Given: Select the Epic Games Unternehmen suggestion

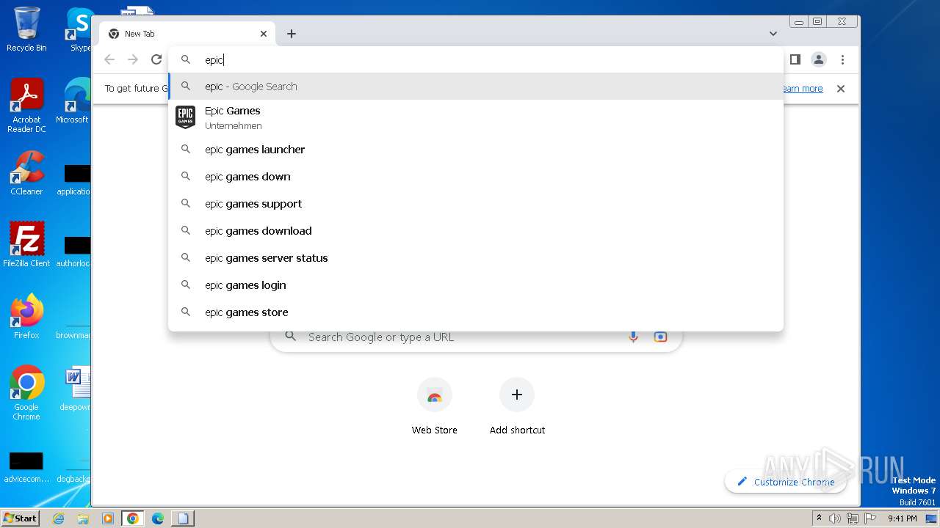Looking at the screenshot, I should point(476,117).
